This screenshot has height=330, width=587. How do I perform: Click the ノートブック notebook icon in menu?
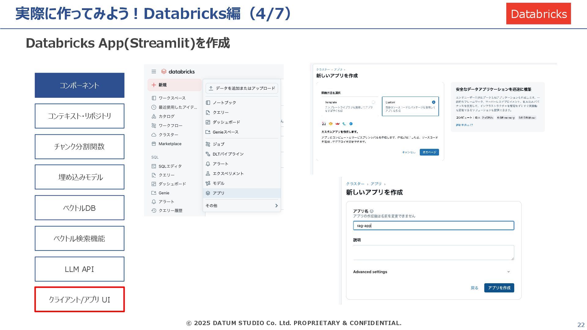coord(208,103)
